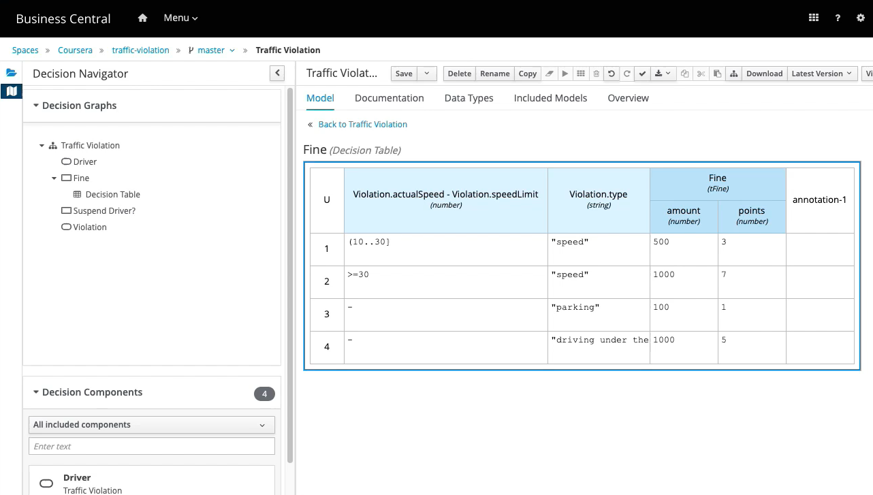Click the (10..30] condition cell

(446, 249)
